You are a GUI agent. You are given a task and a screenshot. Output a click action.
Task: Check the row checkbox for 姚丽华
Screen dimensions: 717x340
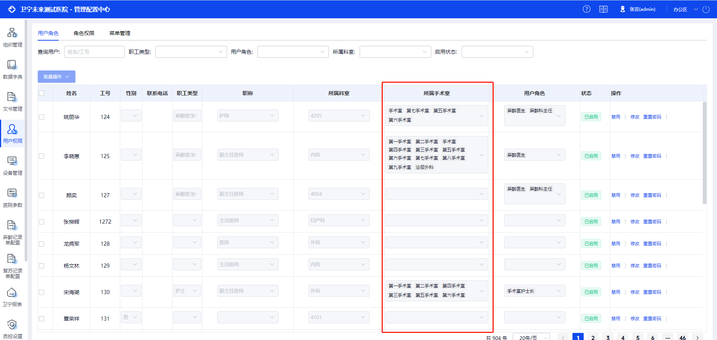click(x=41, y=117)
